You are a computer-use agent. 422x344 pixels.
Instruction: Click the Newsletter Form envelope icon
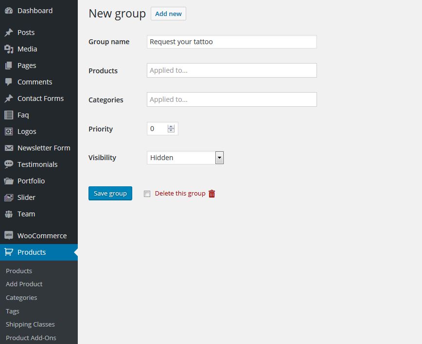[9, 148]
